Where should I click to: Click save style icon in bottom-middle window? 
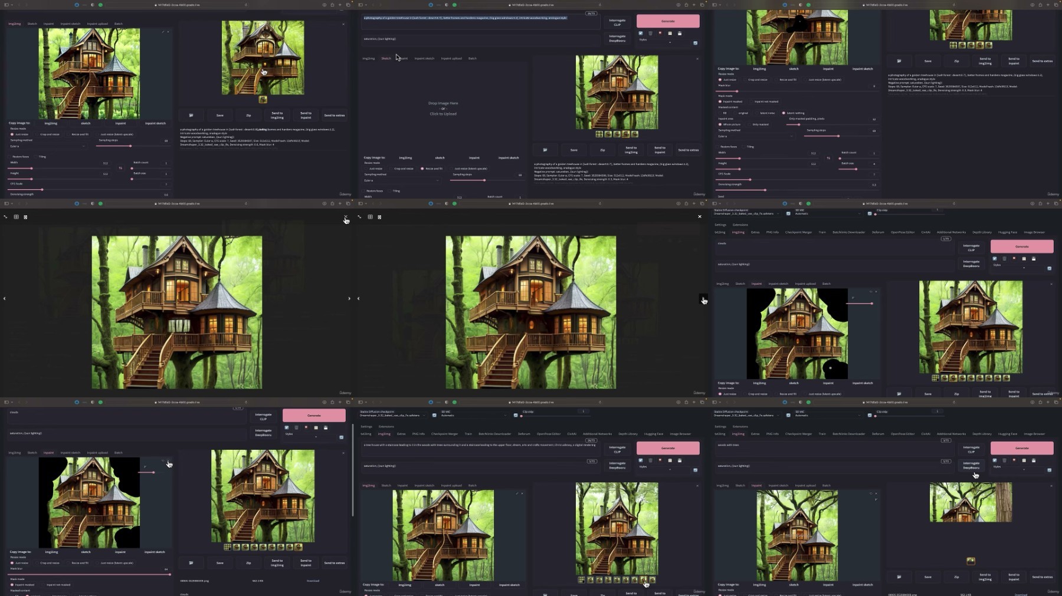point(679,460)
